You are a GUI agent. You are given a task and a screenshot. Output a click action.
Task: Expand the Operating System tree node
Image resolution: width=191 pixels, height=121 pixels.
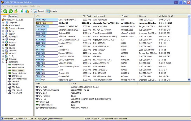pyautogui.click(x=3, y=28)
